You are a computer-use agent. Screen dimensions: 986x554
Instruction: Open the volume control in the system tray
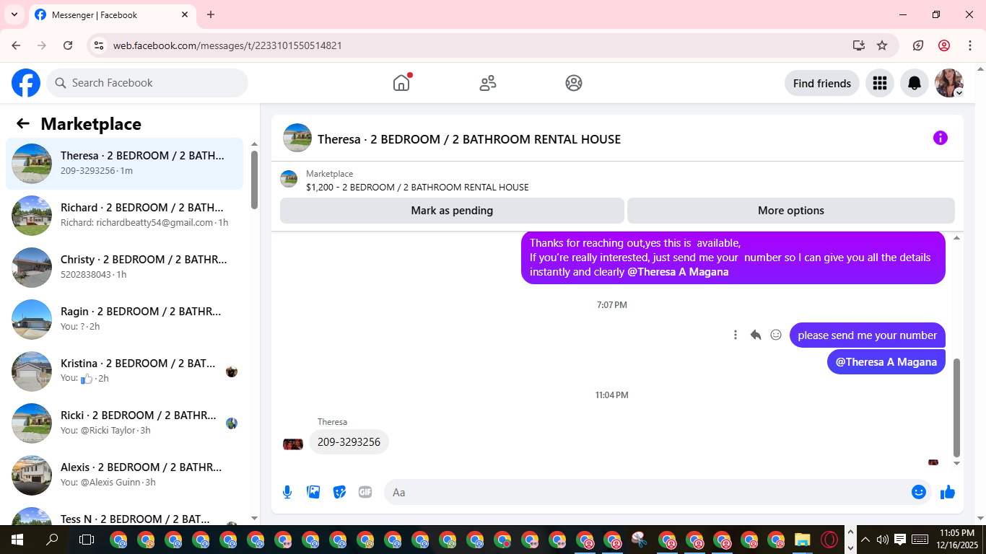point(882,540)
